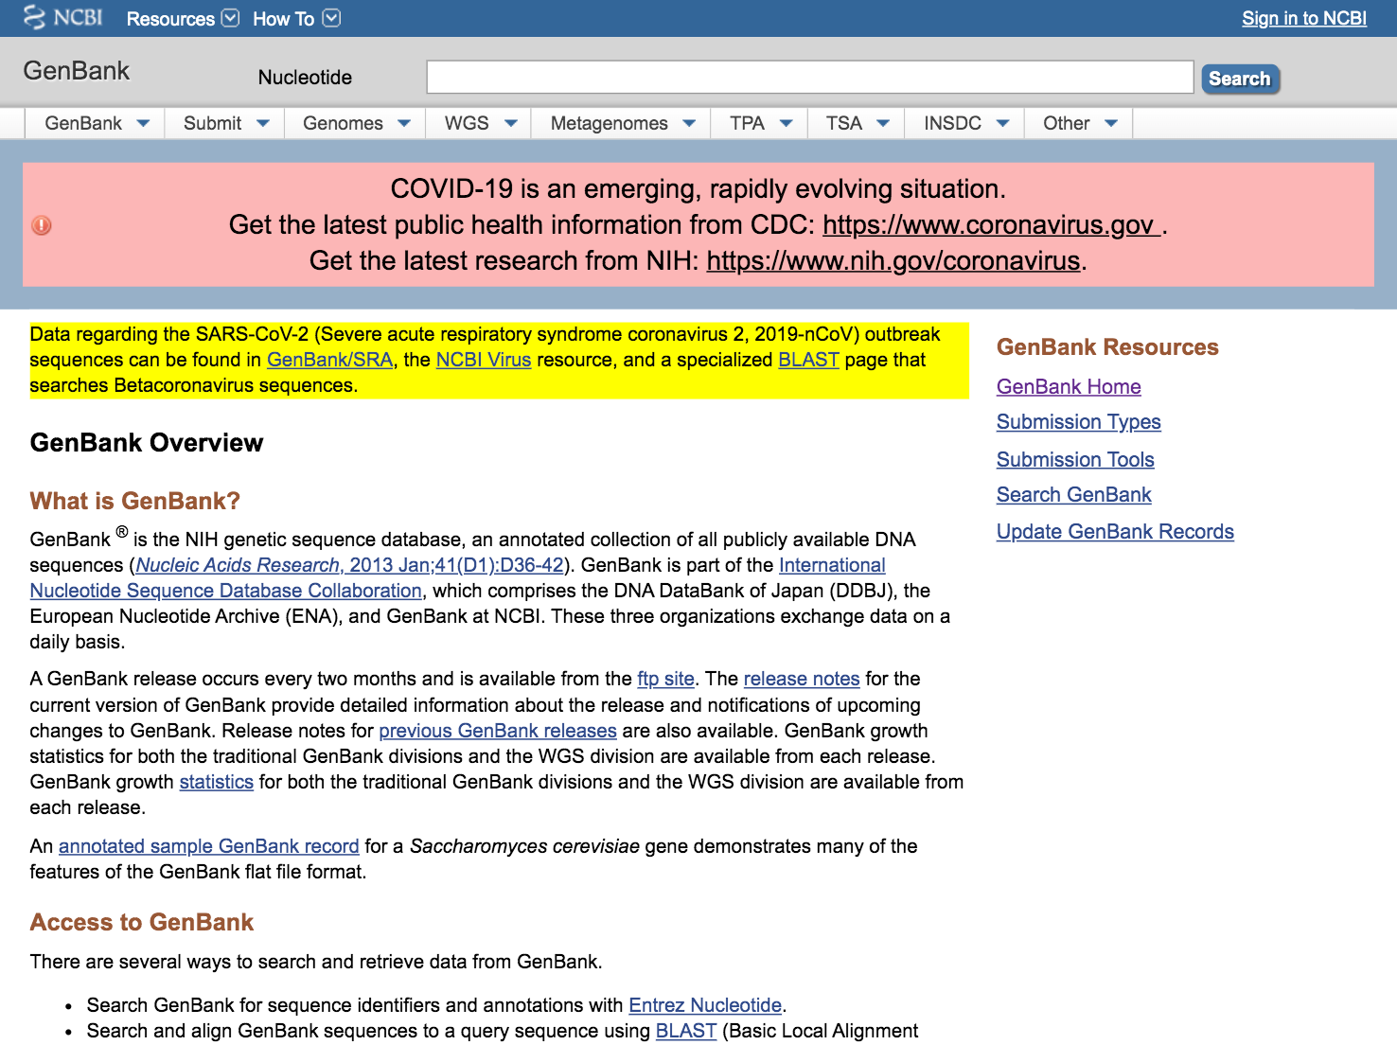This screenshot has width=1397, height=1045.
Task: Click the Entrez Nucleotide link
Action: pos(705,1005)
